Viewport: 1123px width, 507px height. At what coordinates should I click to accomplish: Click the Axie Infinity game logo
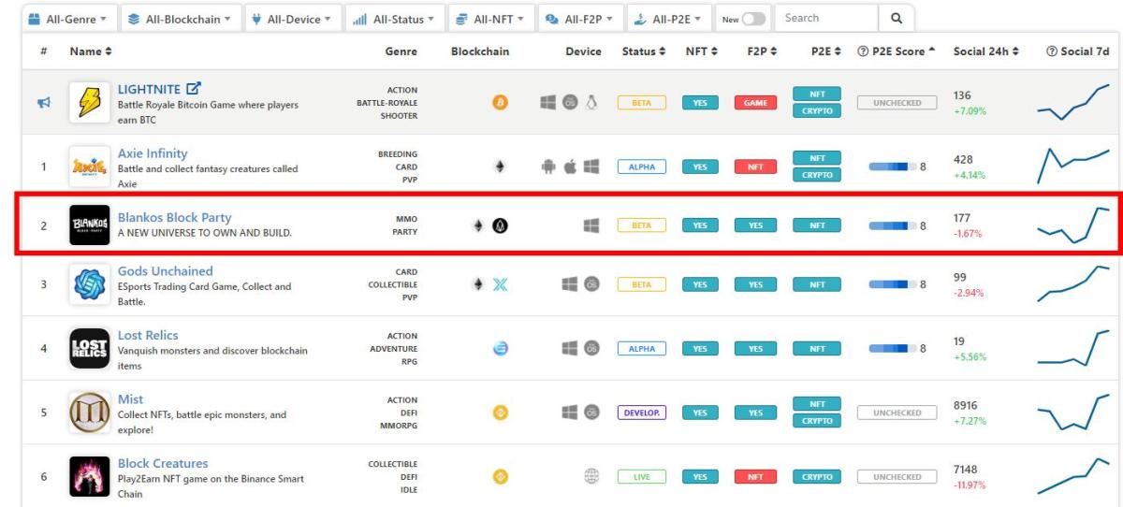[x=90, y=167]
